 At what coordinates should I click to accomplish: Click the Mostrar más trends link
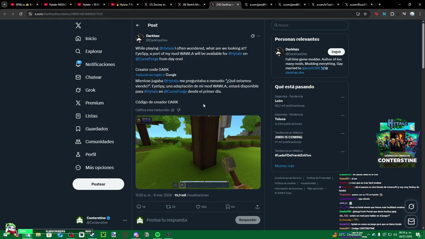click(x=284, y=166)
